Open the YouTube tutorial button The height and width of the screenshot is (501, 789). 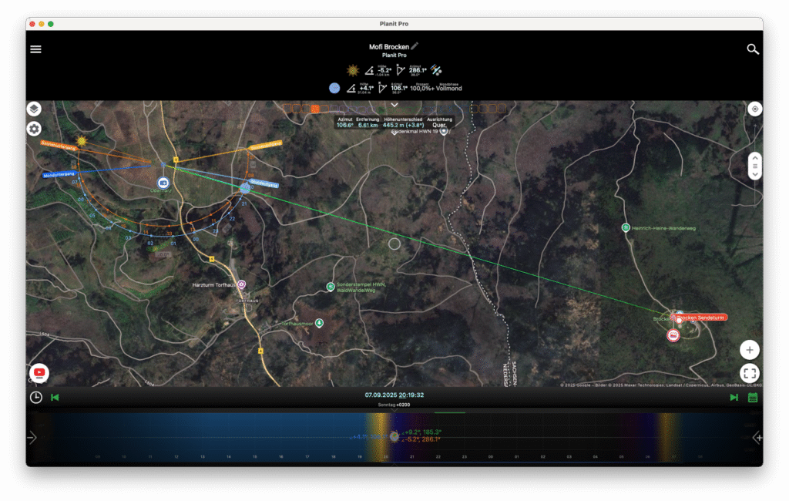(39, 373)
